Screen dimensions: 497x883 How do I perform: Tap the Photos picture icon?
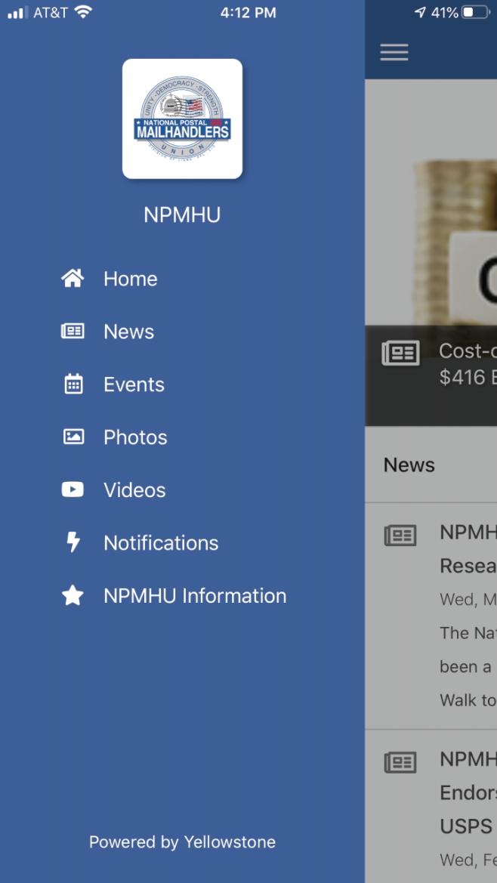[73, 437]
